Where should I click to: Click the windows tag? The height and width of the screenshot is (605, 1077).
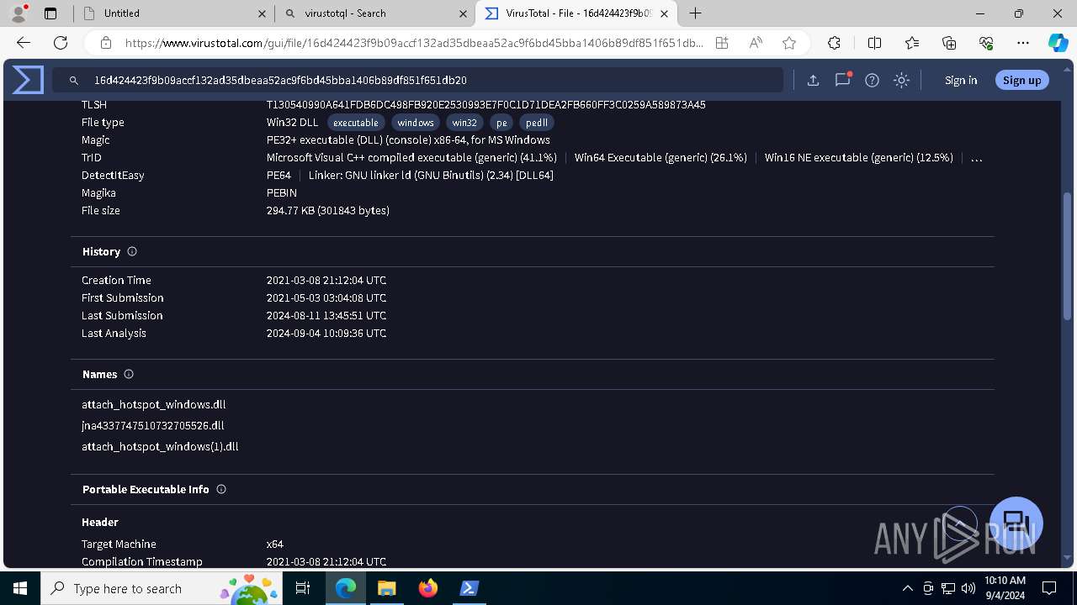click(x=416, y=123)
